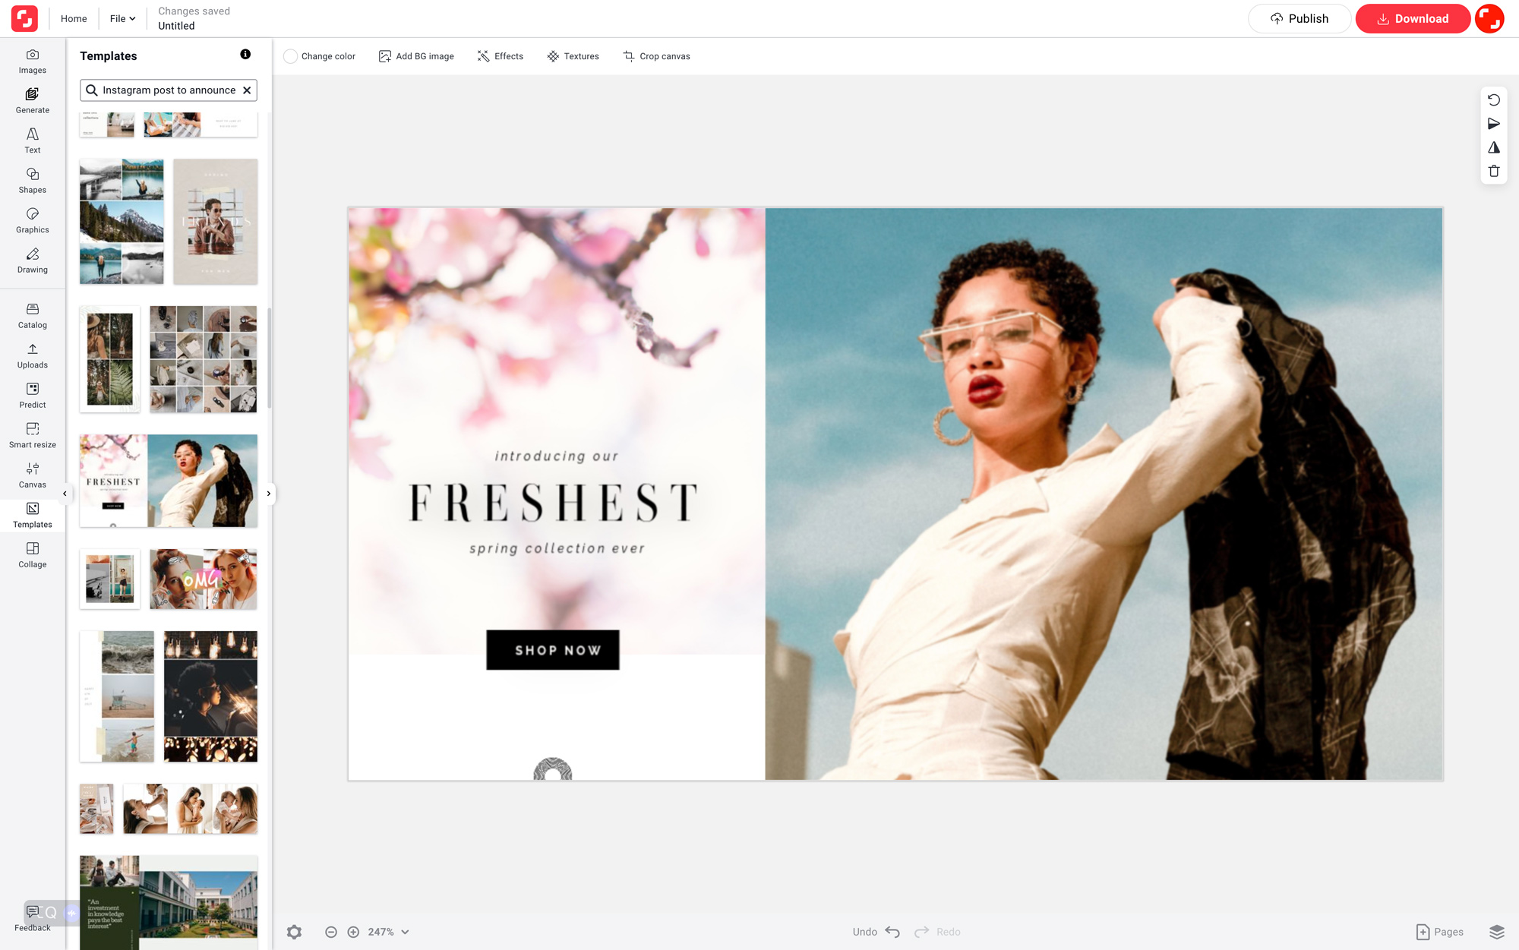1519x950 pixels.
Task: Click the Change color swatch circle
Action: (x=290, y=56)
